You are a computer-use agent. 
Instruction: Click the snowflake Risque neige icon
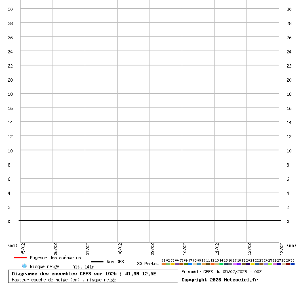pos(24,266)
